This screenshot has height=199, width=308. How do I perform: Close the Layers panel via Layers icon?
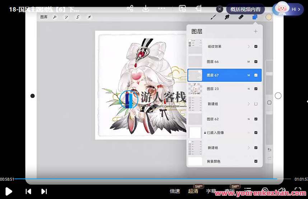pyautogui.click(x=255, y=17)
